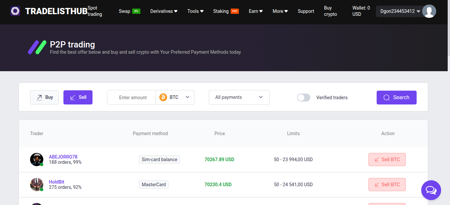450x205 pixels.
Task: Click the 50 - 23 994,00 USD limit
Action: click(x=293, y=160)
